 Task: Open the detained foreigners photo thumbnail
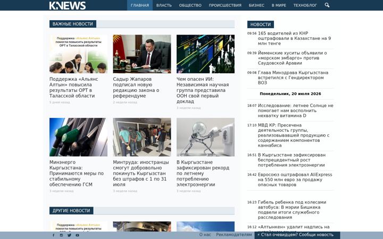[142, 137]
